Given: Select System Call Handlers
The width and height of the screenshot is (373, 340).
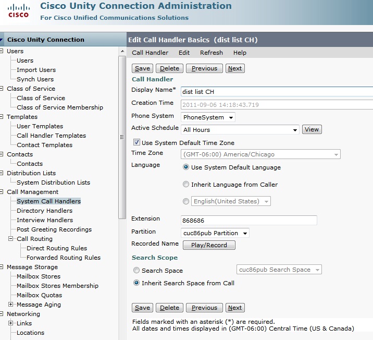Looking at the screenshot, I should [x=49, y=201].
